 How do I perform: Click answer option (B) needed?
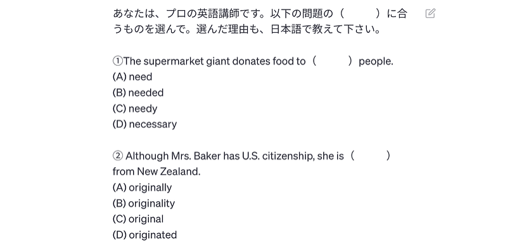tap(138, 93)
